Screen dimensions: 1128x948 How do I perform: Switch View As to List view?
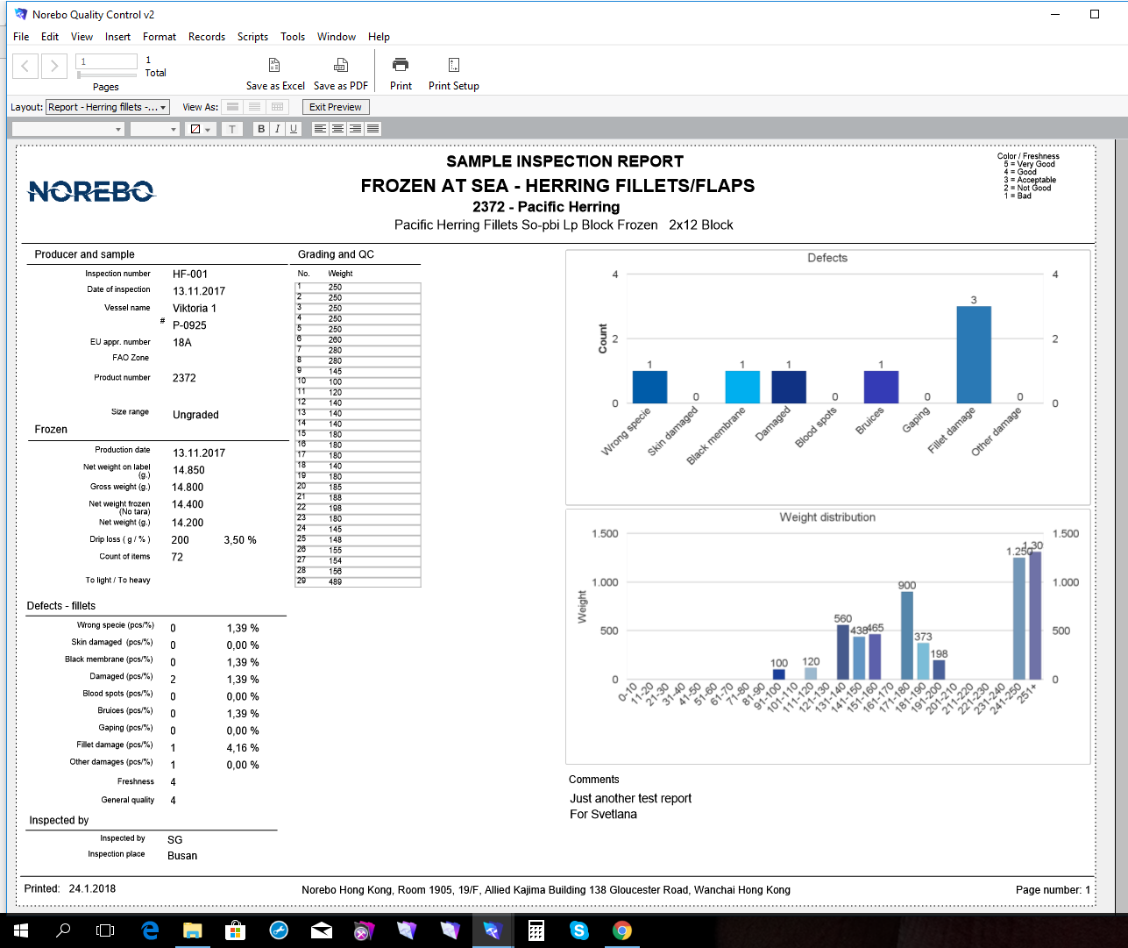point(254,107)
